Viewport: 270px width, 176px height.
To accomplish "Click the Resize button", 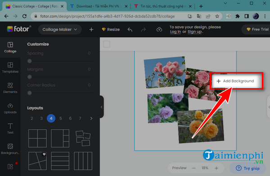I will pos(111,30).
